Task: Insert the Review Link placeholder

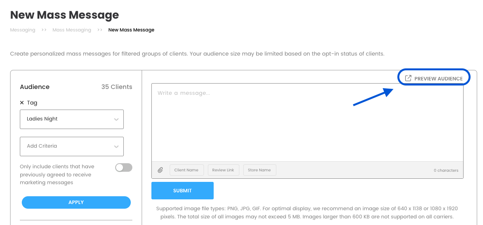Action: [223, 170]
